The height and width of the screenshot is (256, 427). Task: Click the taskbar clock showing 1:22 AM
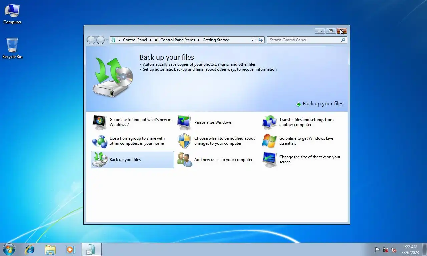pyautogui.click(x=410, y=250)
